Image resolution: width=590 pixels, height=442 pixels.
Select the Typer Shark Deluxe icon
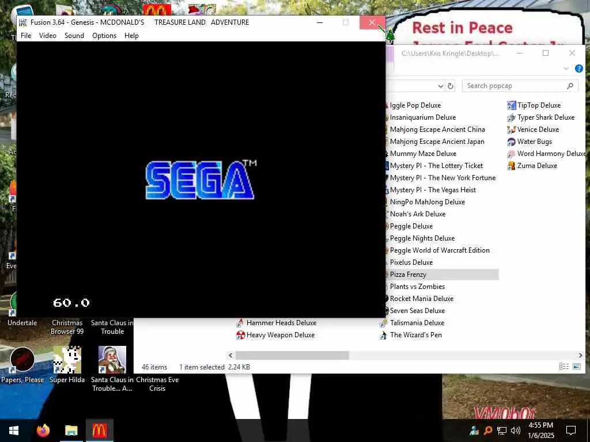click(x=511, y=117)
